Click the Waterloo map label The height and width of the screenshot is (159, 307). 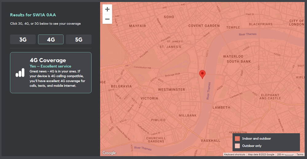click(x=233, y=57)
